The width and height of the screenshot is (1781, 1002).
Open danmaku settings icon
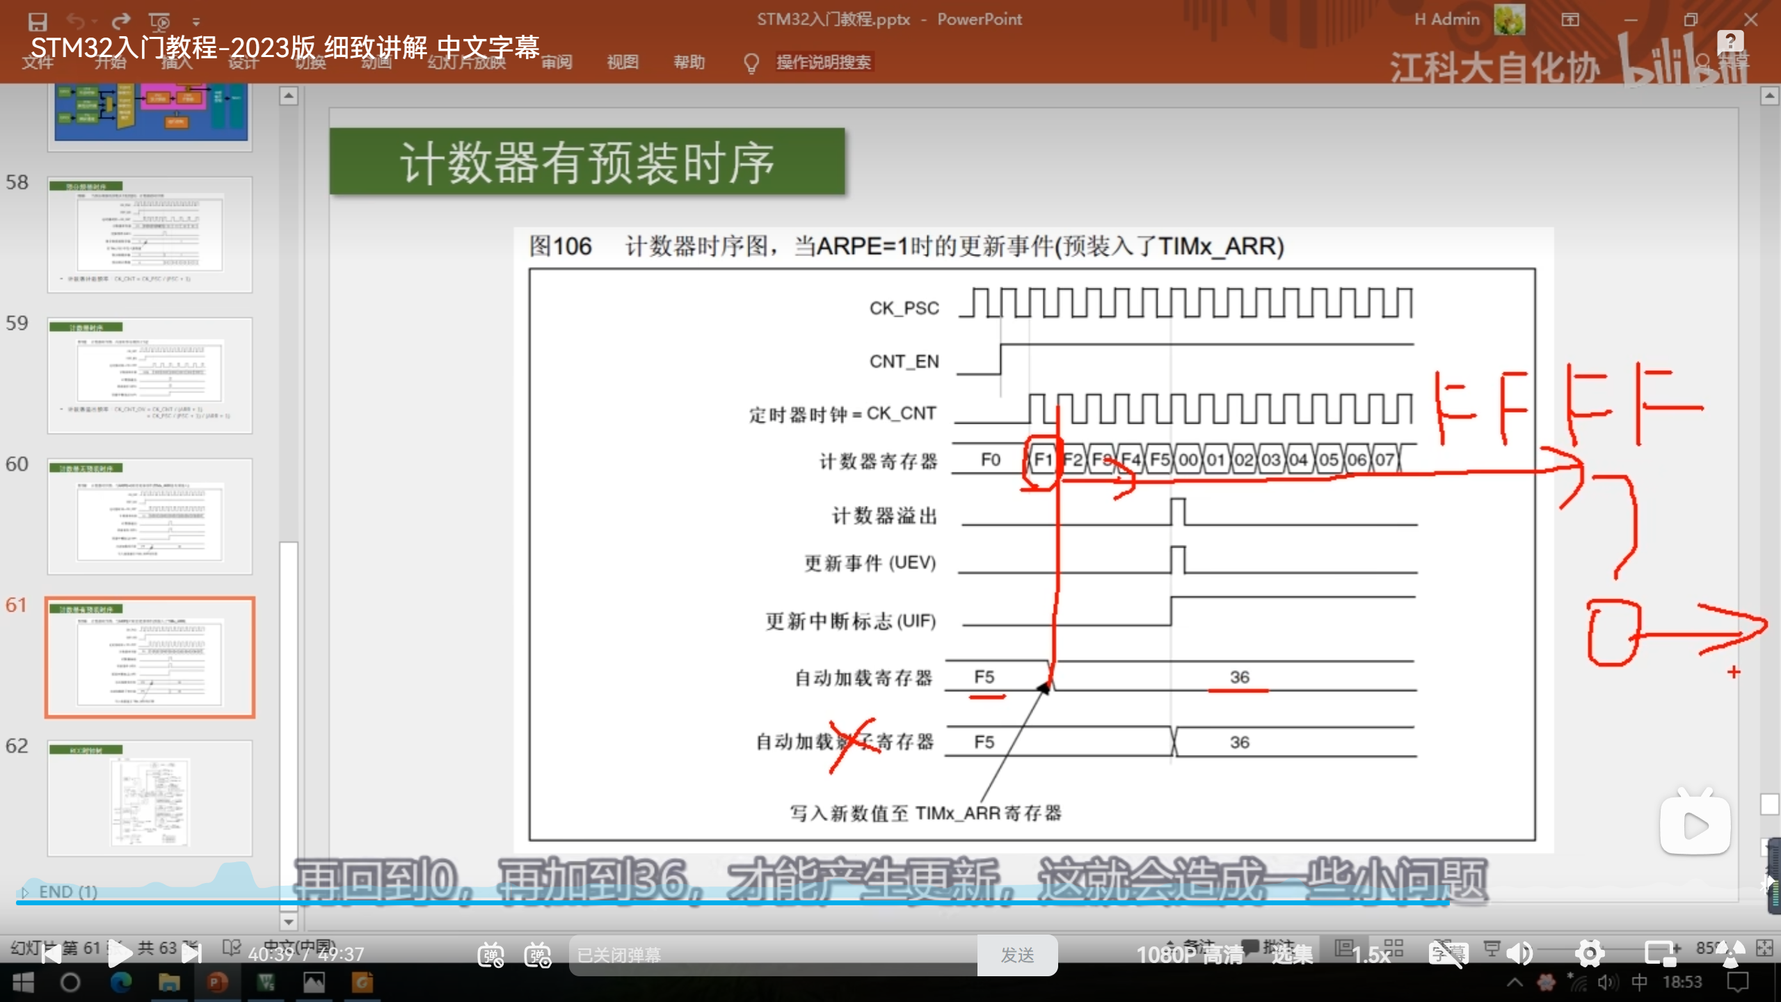538,955
